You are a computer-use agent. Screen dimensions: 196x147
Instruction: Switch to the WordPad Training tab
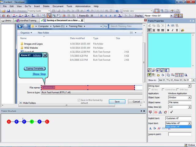pos(27,21)
